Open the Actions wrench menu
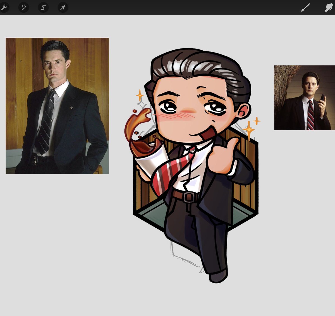335x316 pixels. (x=4, y=8)
